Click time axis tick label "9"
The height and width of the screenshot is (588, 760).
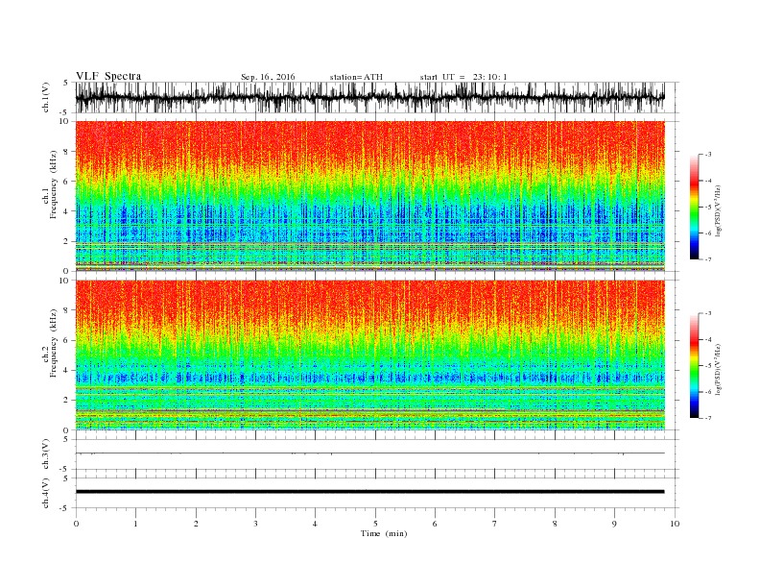tap(614, 524)
